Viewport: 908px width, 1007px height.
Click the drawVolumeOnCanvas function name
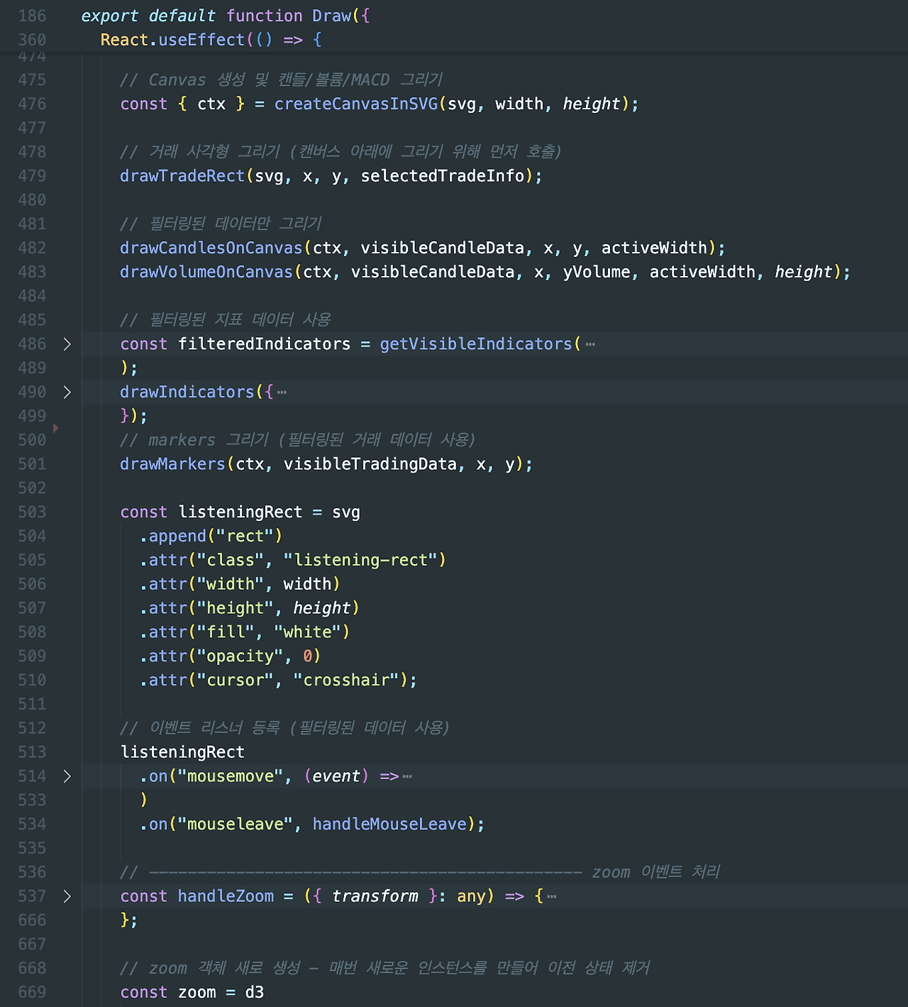click(x=206, y=273)
